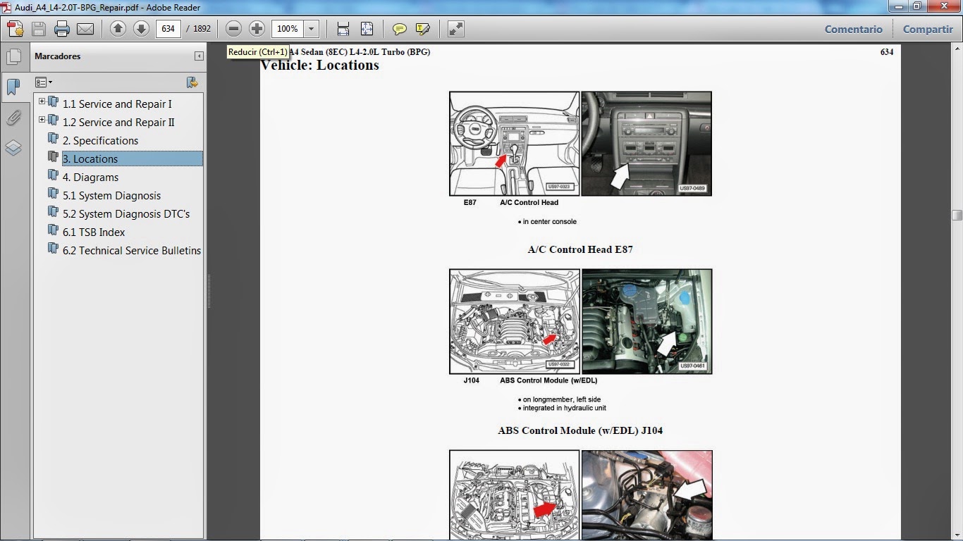The image size is (963, 541).
Task: Click the "ABS Control Module (w/EDL) J104" caption
Action: tap(580, 430)
